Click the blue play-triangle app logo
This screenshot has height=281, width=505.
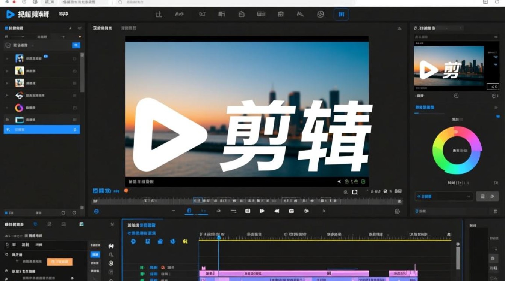tap(11, 15)
